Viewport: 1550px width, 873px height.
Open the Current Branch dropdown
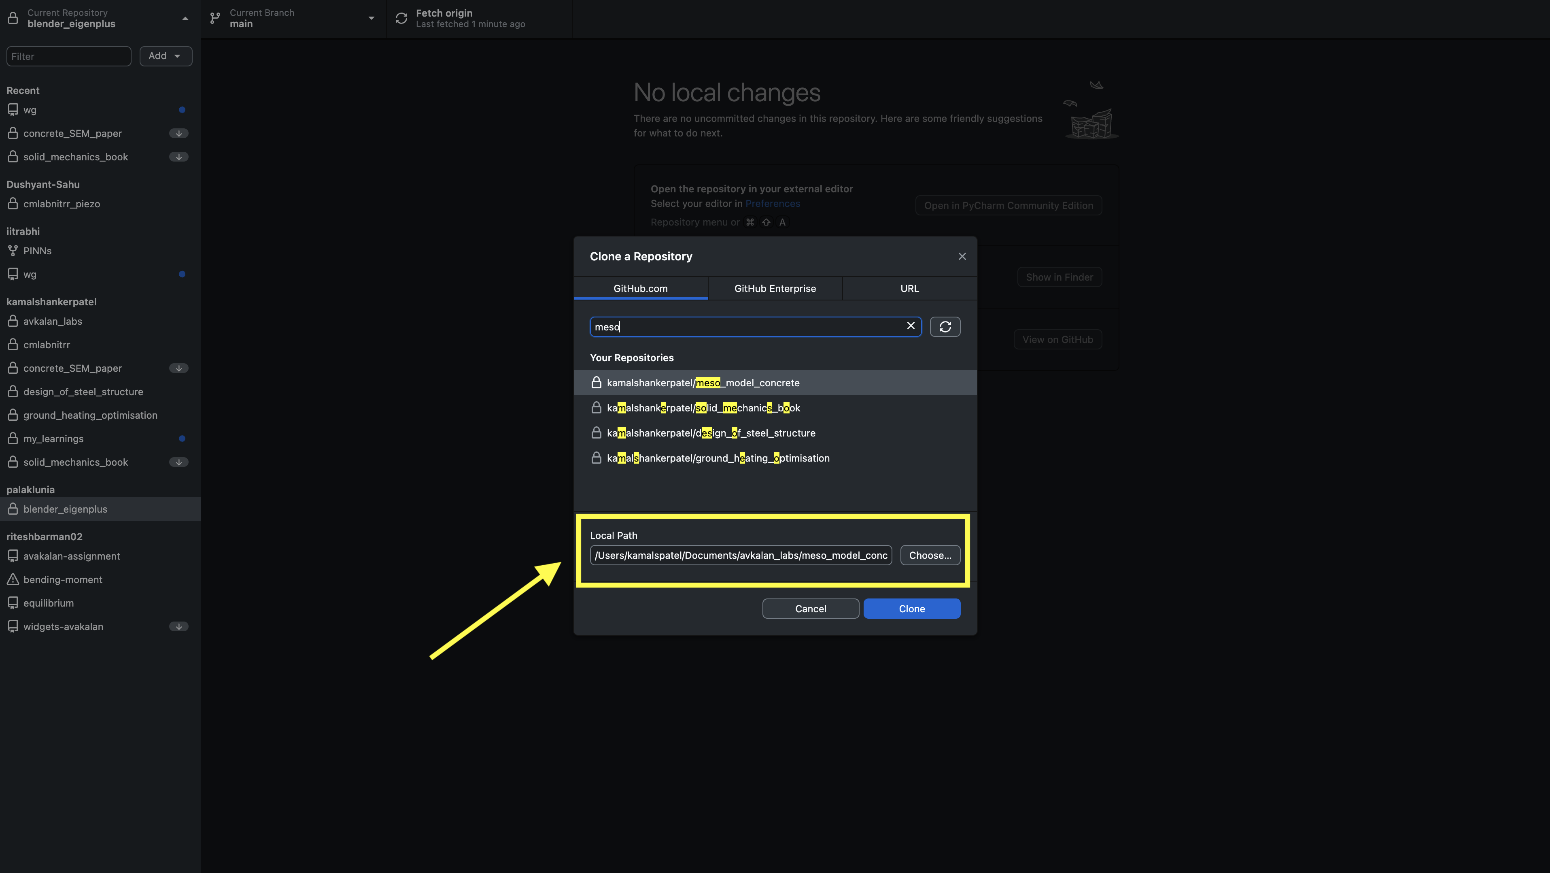293,18
